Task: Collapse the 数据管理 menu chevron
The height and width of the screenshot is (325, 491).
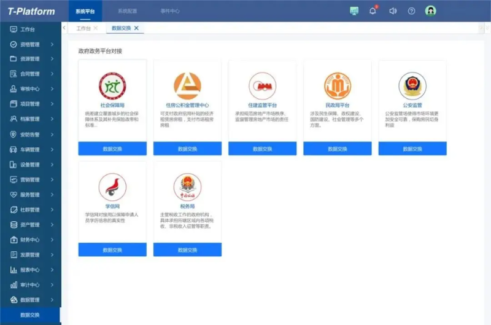Action: (x=52, y=300)
